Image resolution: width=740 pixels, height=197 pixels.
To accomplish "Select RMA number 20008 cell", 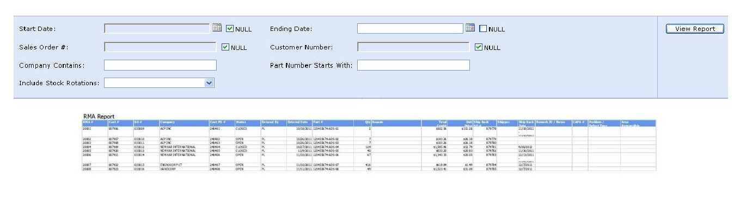I will pos(95,169).
